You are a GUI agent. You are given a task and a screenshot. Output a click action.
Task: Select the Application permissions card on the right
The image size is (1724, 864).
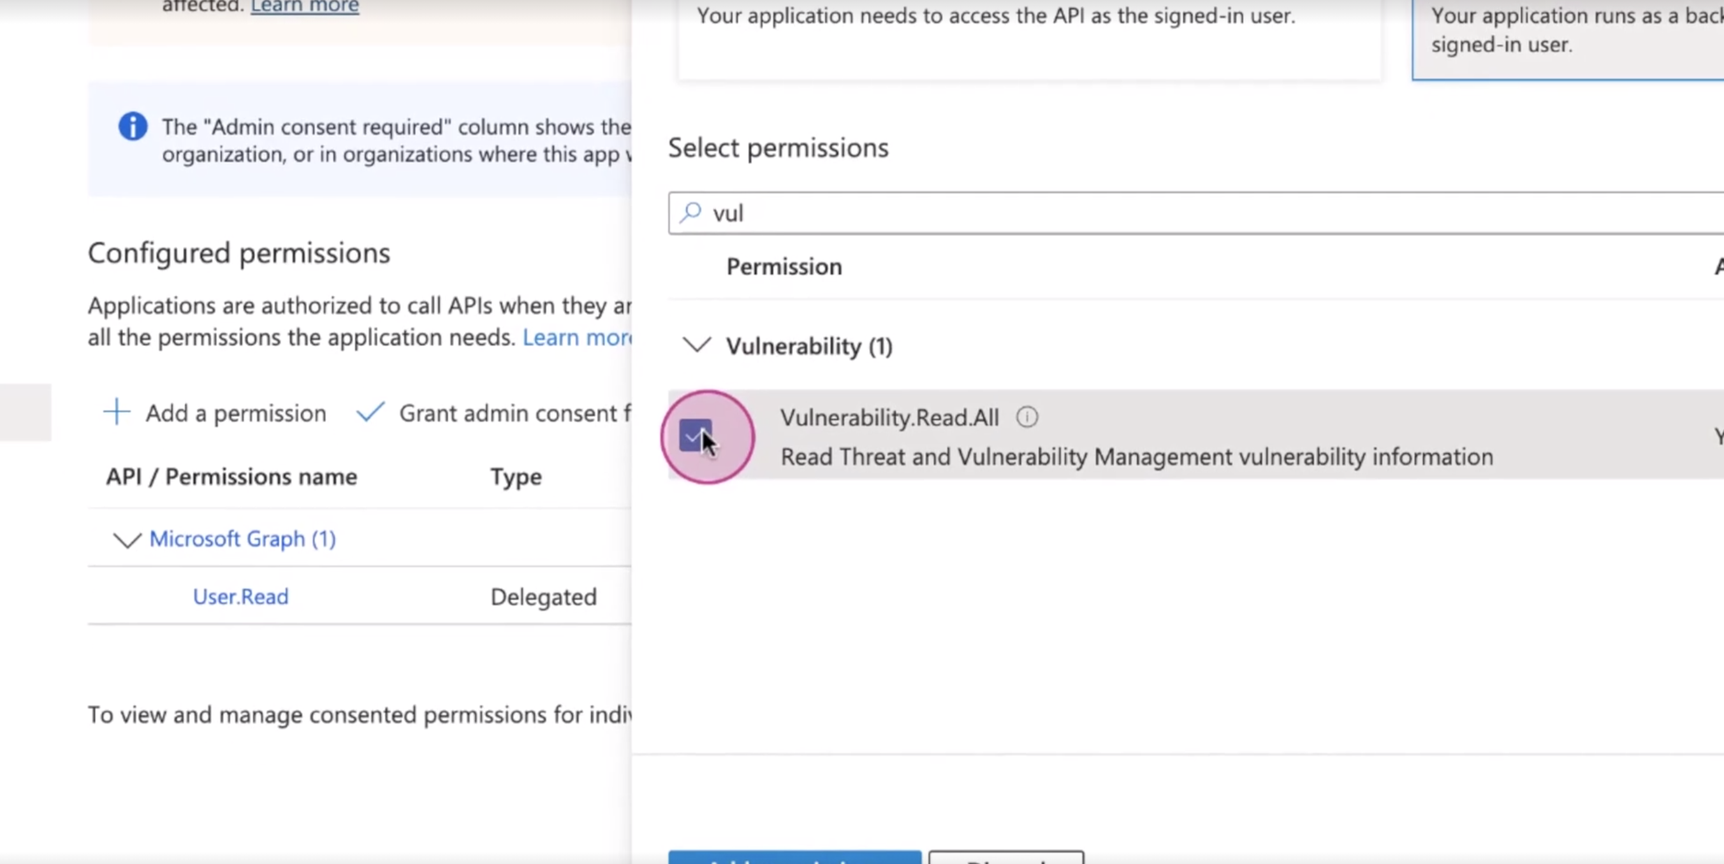[x=1568, y=40]
